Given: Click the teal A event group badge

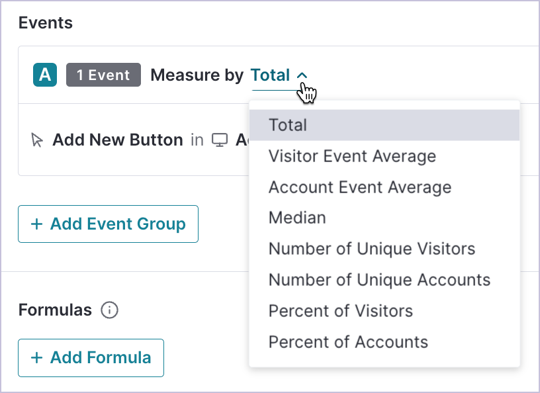Looking at the screenshot, I should (45, 75).
